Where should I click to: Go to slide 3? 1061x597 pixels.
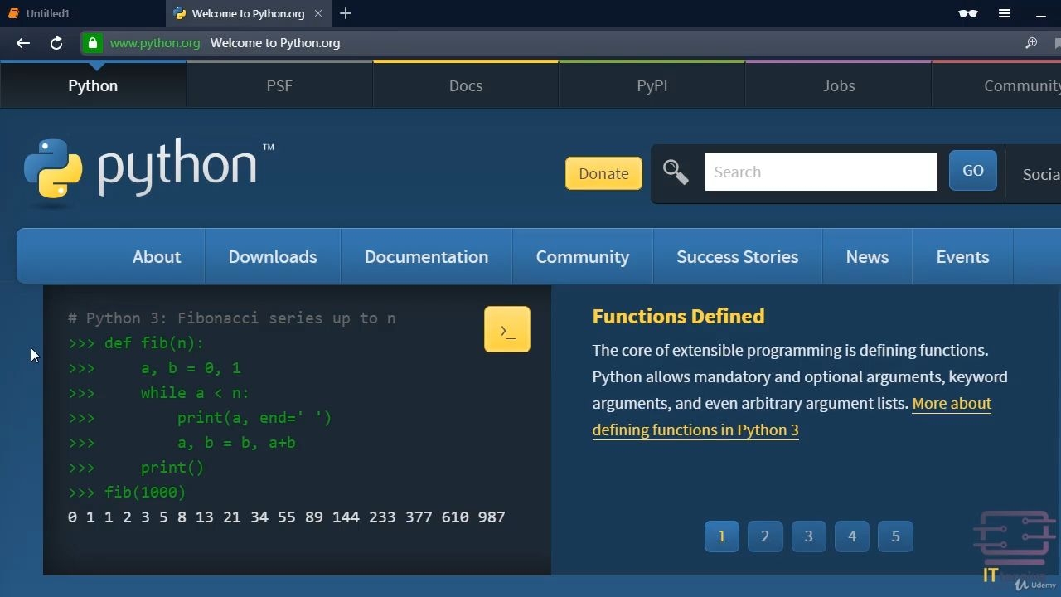tap(809, 536)
